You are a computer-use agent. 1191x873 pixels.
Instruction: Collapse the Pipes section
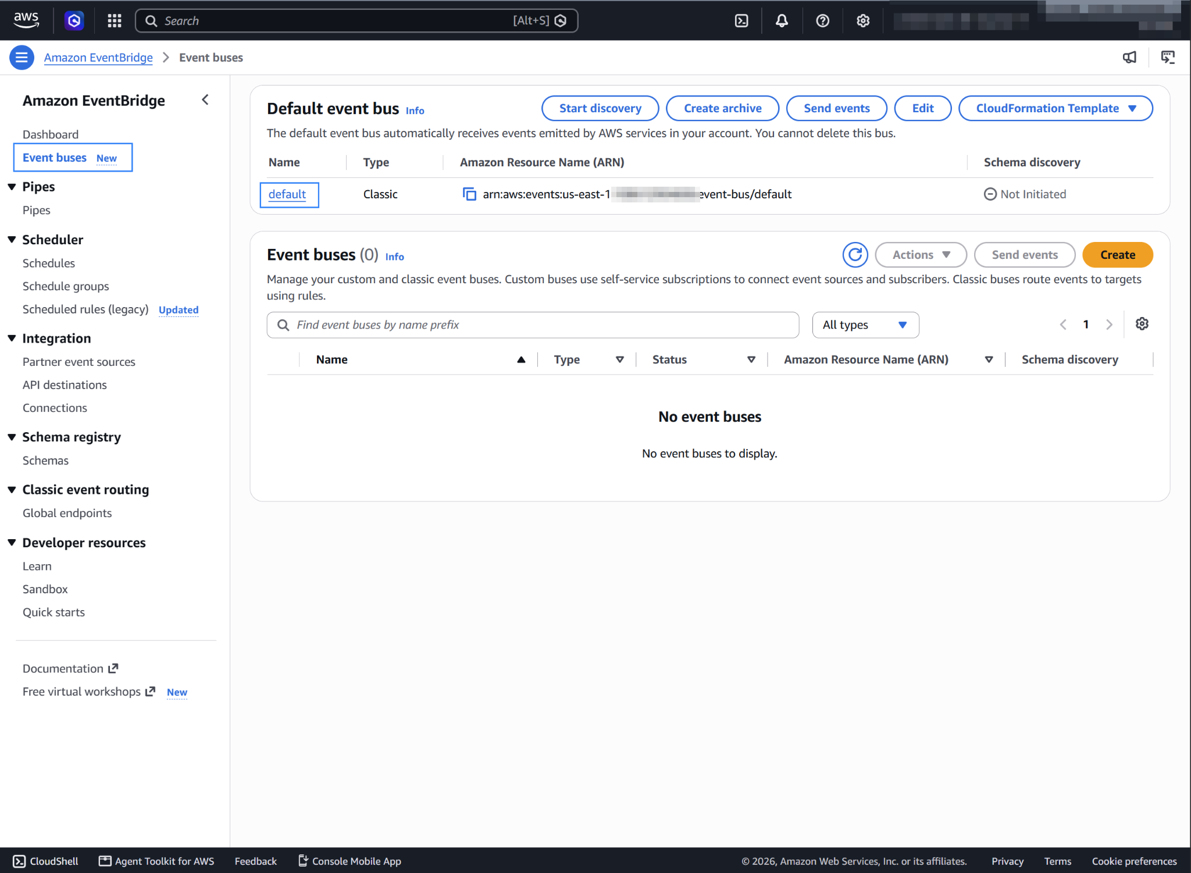[12, 187]
